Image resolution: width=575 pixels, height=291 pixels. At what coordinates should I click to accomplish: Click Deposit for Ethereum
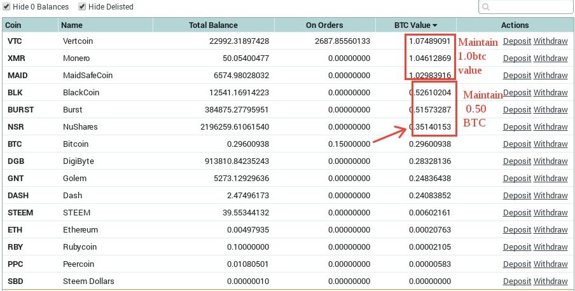coord(517,230)
